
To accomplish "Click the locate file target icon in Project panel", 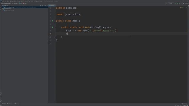I will [41, 5].
